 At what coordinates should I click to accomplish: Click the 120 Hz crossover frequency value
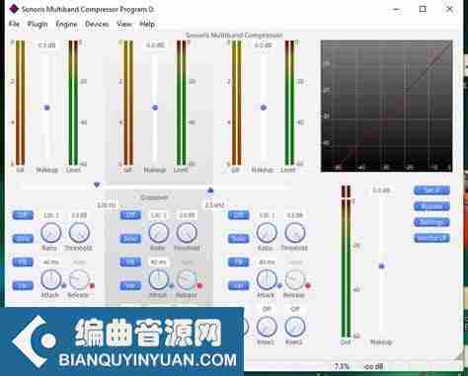pos(107,205)
